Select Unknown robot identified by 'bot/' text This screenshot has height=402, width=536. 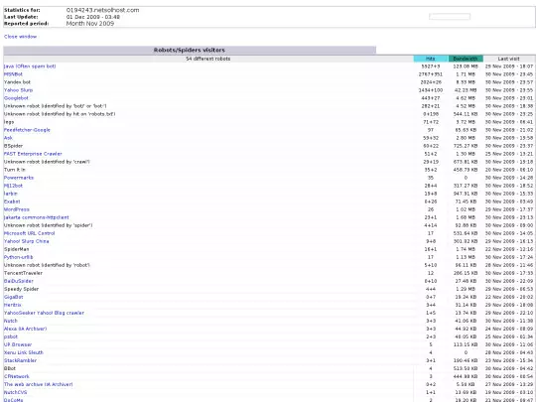[55, 106]
